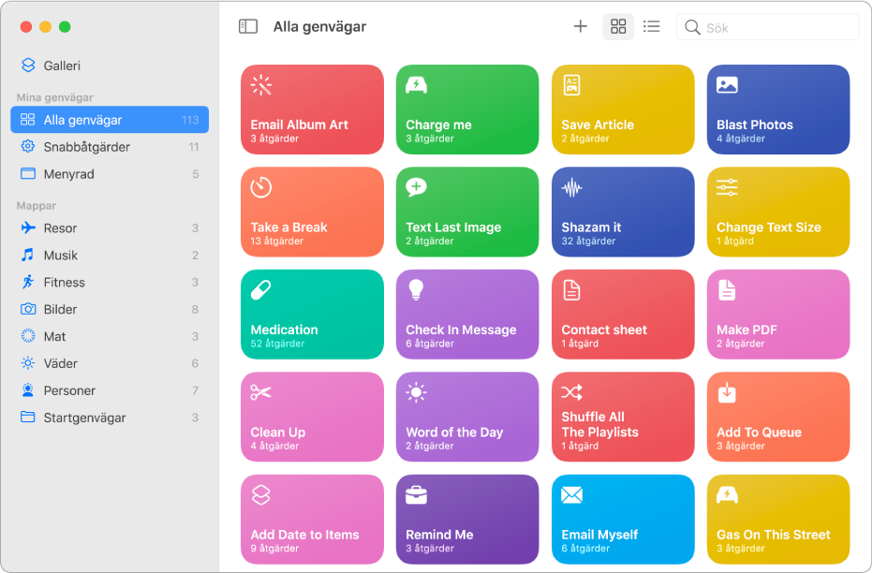The height and width of the screenshot is (573, 872).
Task: Click the scissors icon on Clean Up
Action: [x=261, y=393]
